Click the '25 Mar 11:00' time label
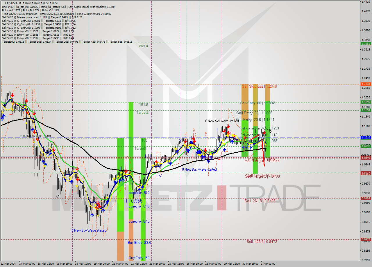This screenshot has height=267, width=372. click(176, 264)
